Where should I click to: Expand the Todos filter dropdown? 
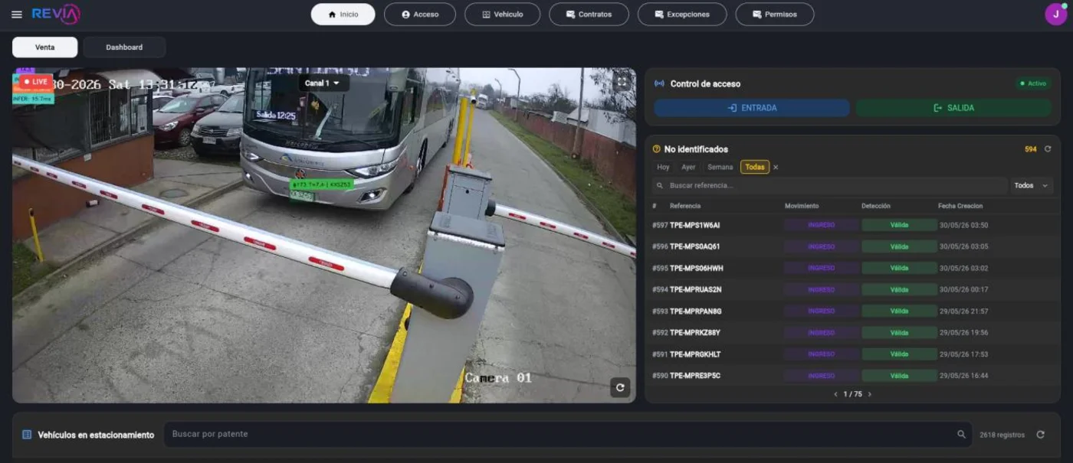(x=1030, y=186)
